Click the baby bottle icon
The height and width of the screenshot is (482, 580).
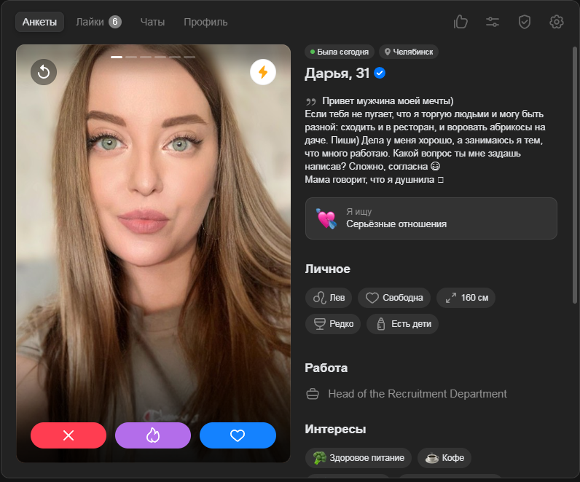[381, 324]
